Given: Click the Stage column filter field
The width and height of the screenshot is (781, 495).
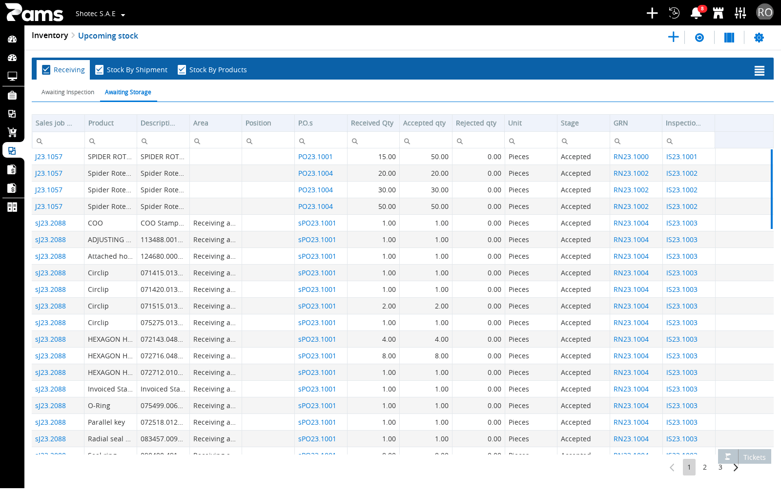Looking at the screenshot, I should coord(583,141).
